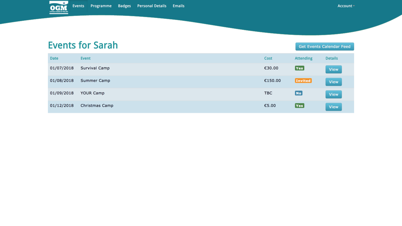Sort by the Date column header

[54, 58]
